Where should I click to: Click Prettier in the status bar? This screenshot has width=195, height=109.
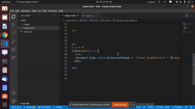click(x=177, y=107)
